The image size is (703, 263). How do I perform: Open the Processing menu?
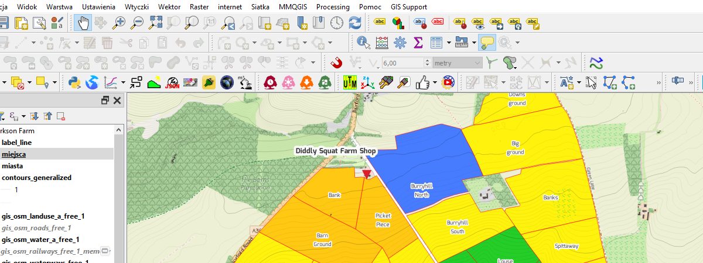click(x=333, y=7)
